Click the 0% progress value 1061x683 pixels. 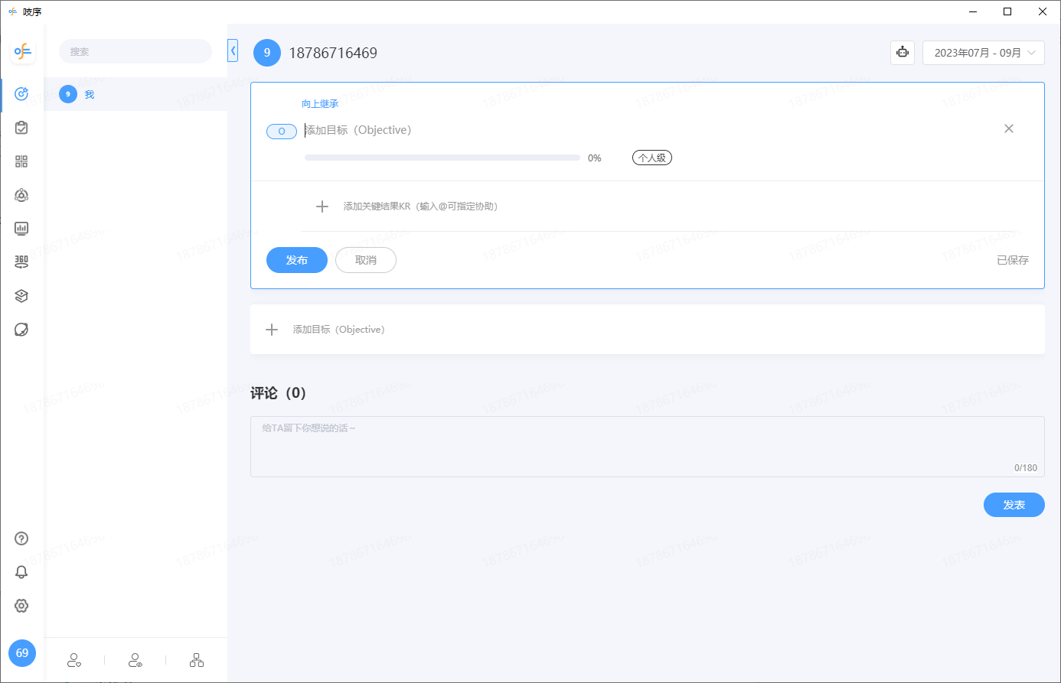tap(595, 158)
